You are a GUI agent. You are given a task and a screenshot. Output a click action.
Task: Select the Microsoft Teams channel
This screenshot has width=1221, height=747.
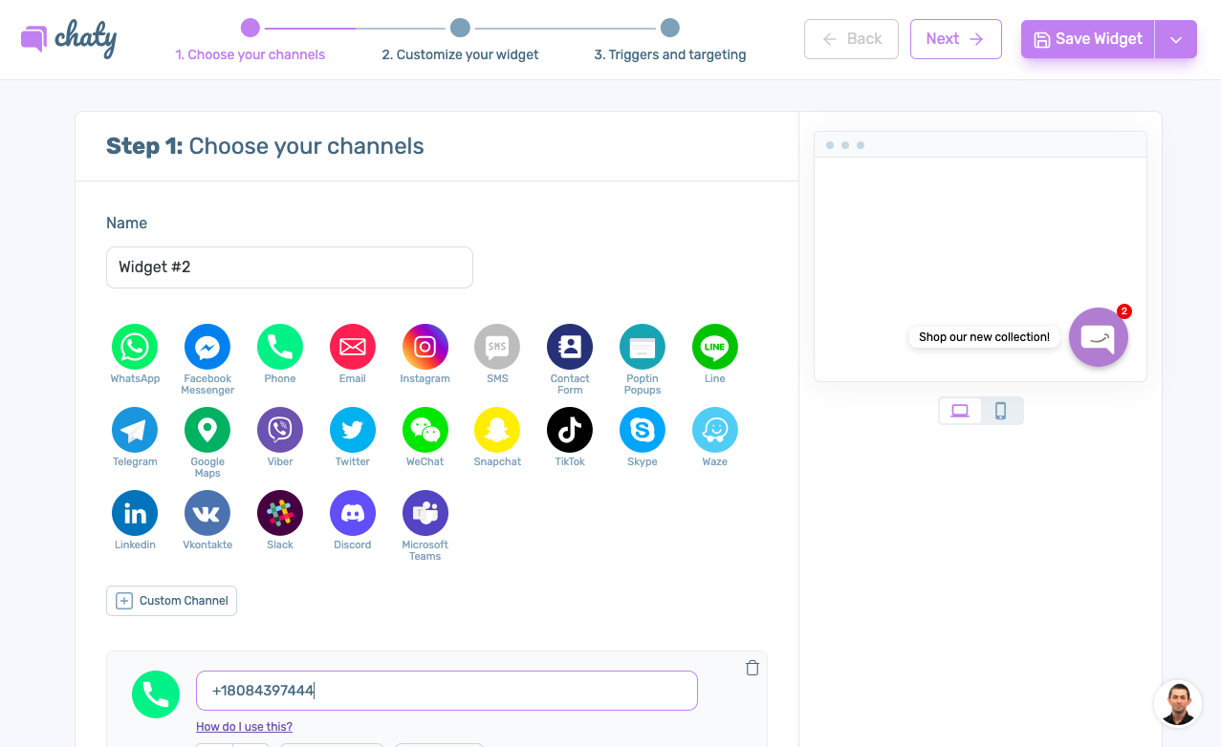[425, 513]
